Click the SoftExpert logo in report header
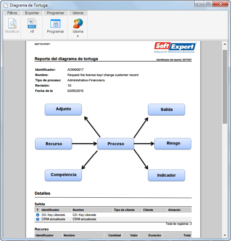 tap(175, 48)
